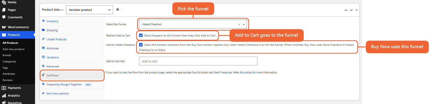Click the Attributes list icon

tap(43, 48)
